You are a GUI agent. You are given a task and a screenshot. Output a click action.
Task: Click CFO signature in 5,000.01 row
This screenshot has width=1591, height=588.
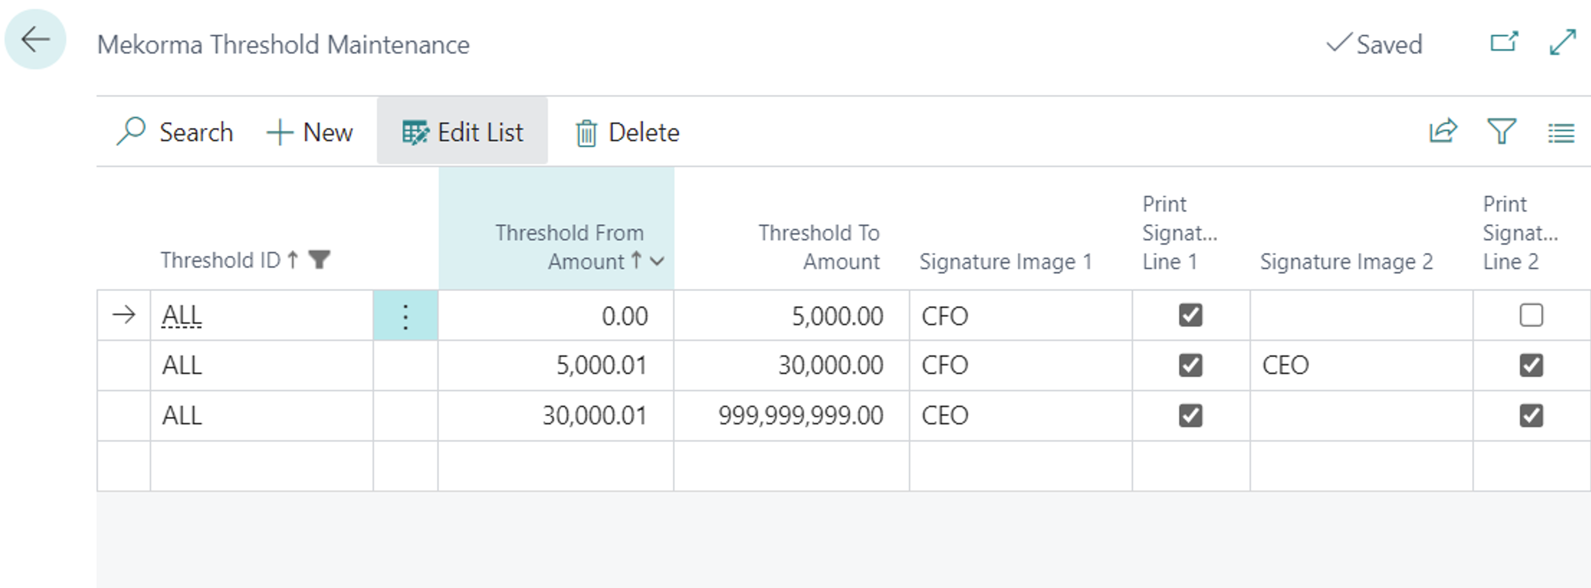pyautogui.click(x=1020, y=366)
